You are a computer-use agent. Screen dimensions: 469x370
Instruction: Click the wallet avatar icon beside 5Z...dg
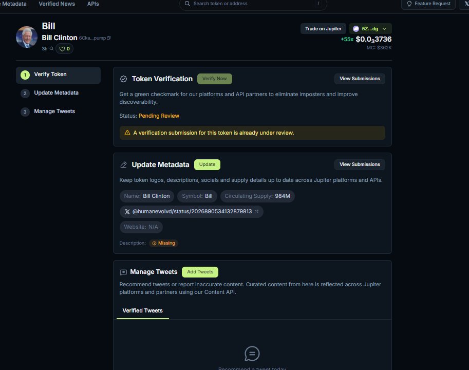356,29
